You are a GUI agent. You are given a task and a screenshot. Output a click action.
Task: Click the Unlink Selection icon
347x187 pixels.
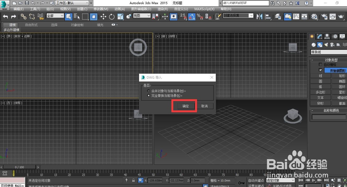(32, 17)
